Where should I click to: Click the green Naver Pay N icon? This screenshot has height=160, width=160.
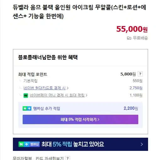coord(26,96)
